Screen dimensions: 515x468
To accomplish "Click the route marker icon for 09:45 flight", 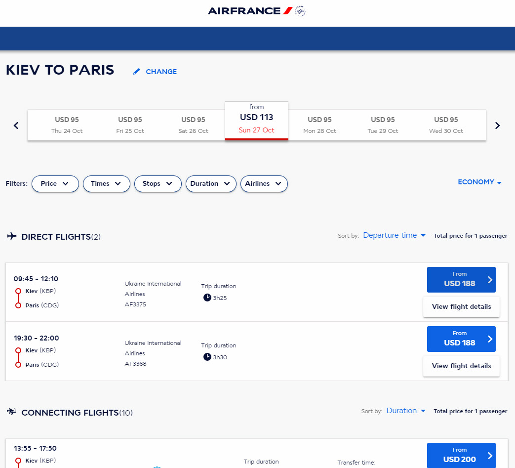I will click(18, 298).
